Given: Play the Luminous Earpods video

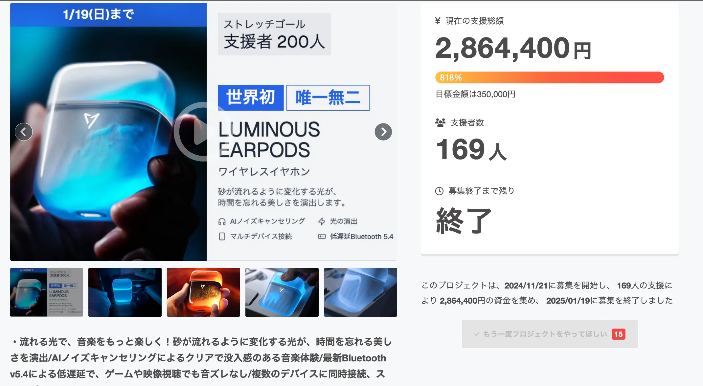Looking at the screenshot, I should (203, 132).
